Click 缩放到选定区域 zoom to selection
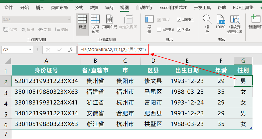The image size is (262, 139). [235, 24]
